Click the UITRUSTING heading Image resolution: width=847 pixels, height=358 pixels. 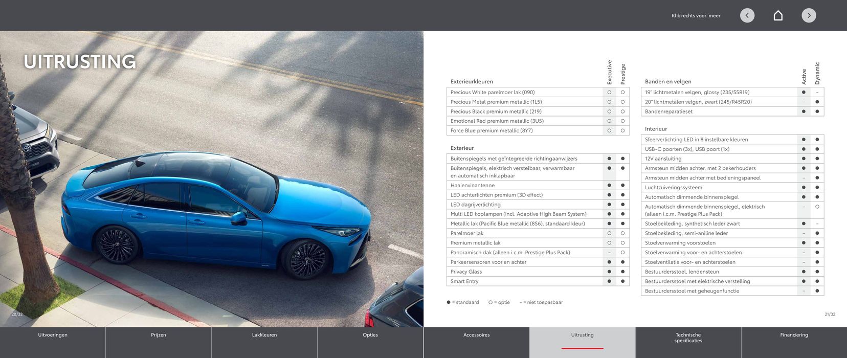point(80,62)
